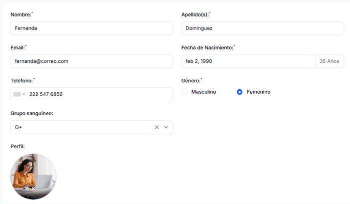This screenshot has width=350, height=204.
Task: Click the Fecha de Nacimiento label
Action: click(207, 47)
